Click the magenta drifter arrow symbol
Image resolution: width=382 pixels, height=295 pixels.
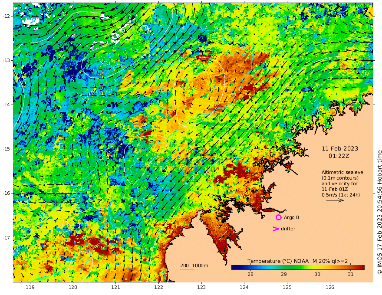point(276,229)
